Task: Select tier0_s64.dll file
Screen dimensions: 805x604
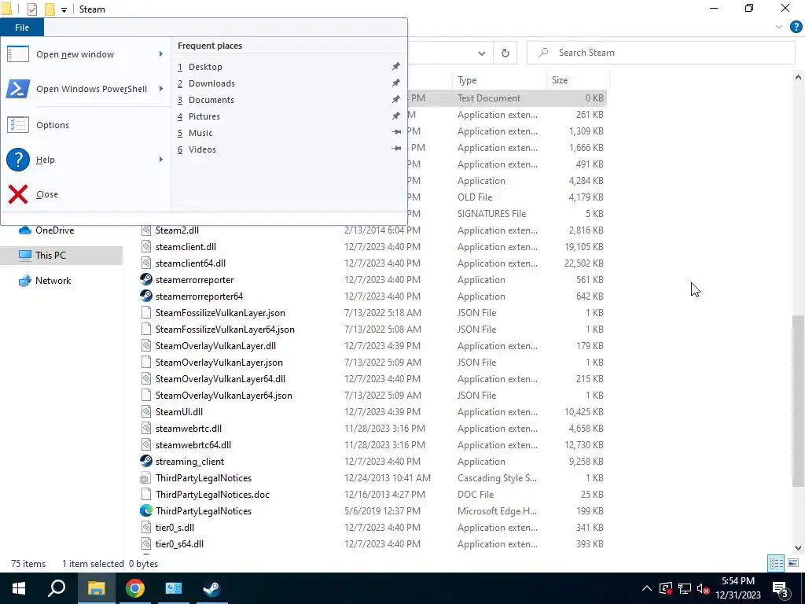Action: tap(180, 544)
